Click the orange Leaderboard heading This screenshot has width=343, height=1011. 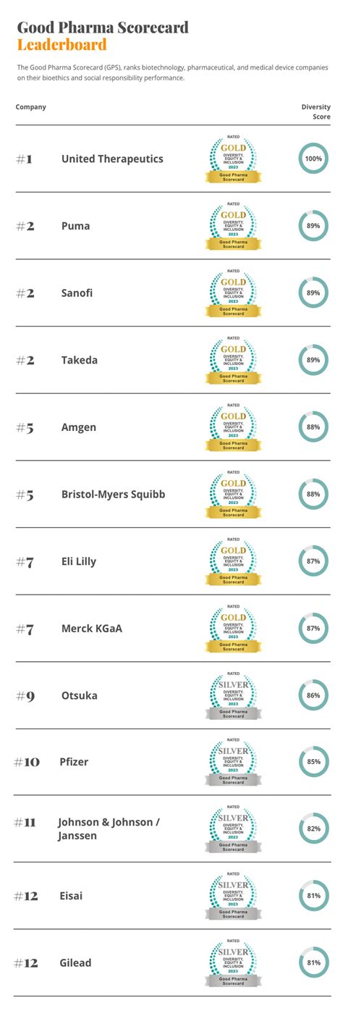tap(62, 45)
